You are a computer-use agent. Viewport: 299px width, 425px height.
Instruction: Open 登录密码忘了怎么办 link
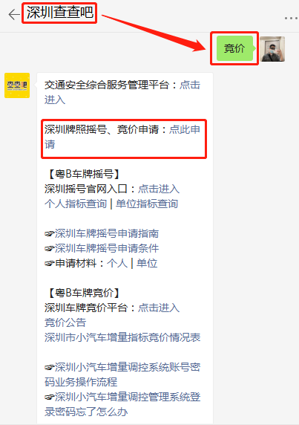pyautogui.click(x=122, y=404)
